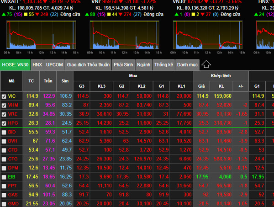Viewport: 274px width, 207px height.
Task: Open the HOSE: VN30 exchange dropdown tab
Action: pyautogui.click(x=16, y=65)
